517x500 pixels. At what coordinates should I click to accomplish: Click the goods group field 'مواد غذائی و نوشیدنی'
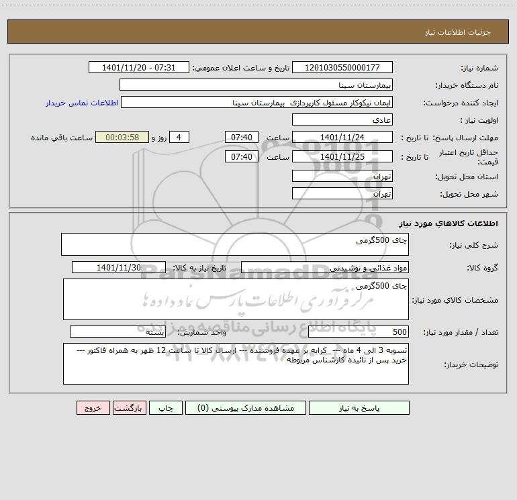click(325, 267)
